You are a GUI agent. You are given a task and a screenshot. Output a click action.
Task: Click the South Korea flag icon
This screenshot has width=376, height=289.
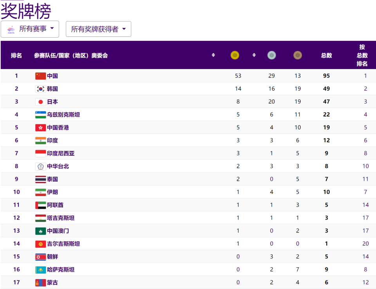[x=40, y=89]
